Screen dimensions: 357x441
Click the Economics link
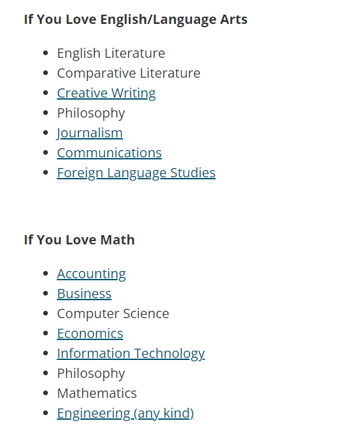coord(90,333)
